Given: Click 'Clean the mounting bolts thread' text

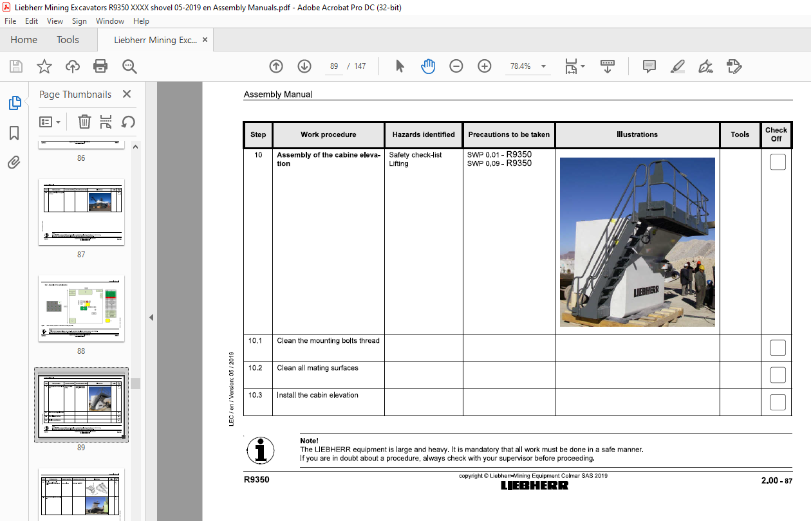Looking at the screenshot, I should 328,341.
